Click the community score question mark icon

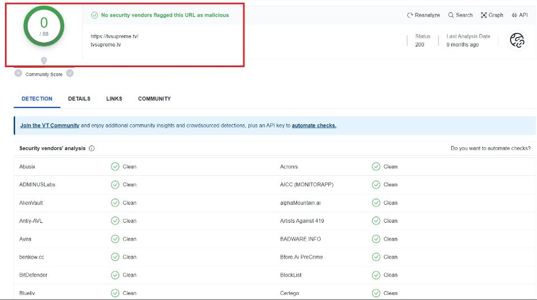coord(44,60)
